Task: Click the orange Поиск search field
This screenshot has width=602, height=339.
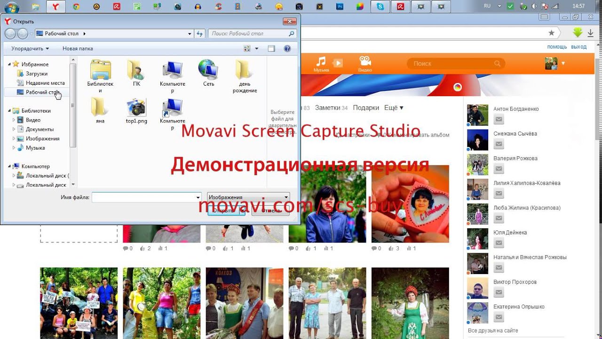Action: point(457,64)
